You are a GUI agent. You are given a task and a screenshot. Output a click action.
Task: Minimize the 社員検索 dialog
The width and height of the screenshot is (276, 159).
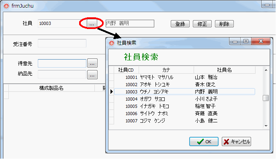pyautogui.click(x=235, y=41)
